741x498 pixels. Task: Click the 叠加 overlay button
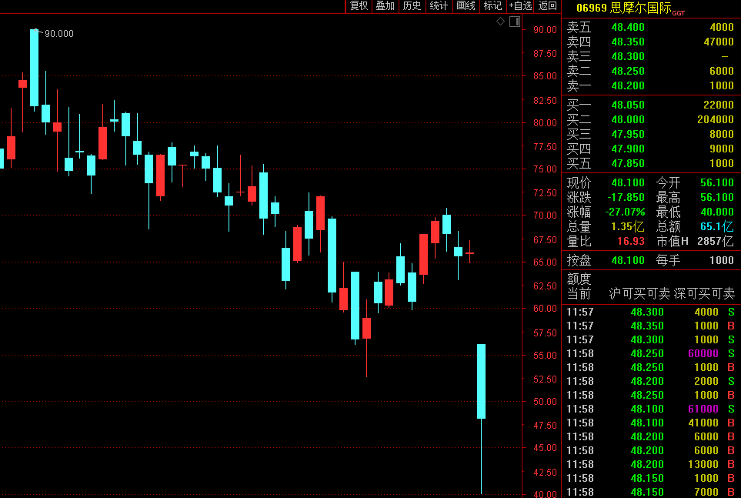coord(385,6)
